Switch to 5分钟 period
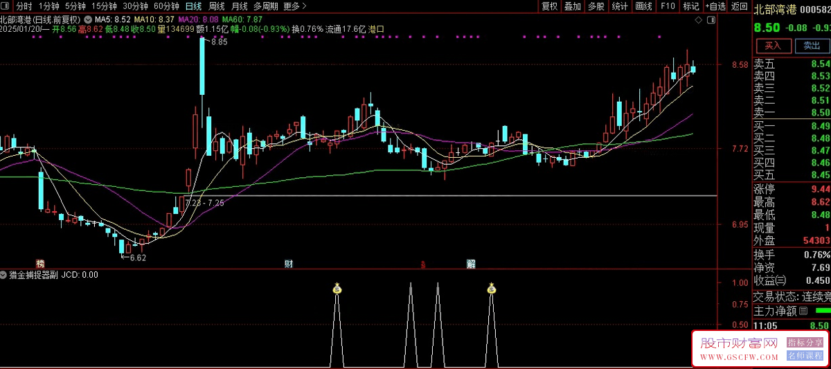Image resolution: width=831 pixels, height=369 pixels. 75,6
